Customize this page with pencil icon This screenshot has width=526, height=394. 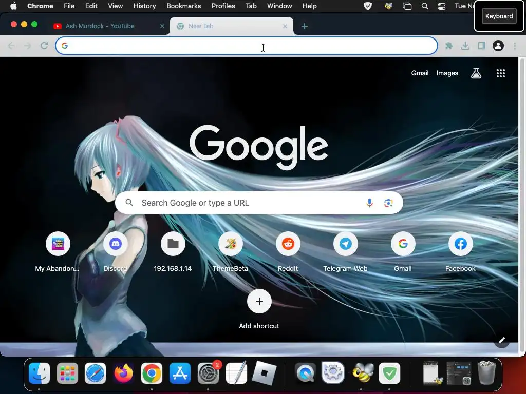click(x=502, y=341)
